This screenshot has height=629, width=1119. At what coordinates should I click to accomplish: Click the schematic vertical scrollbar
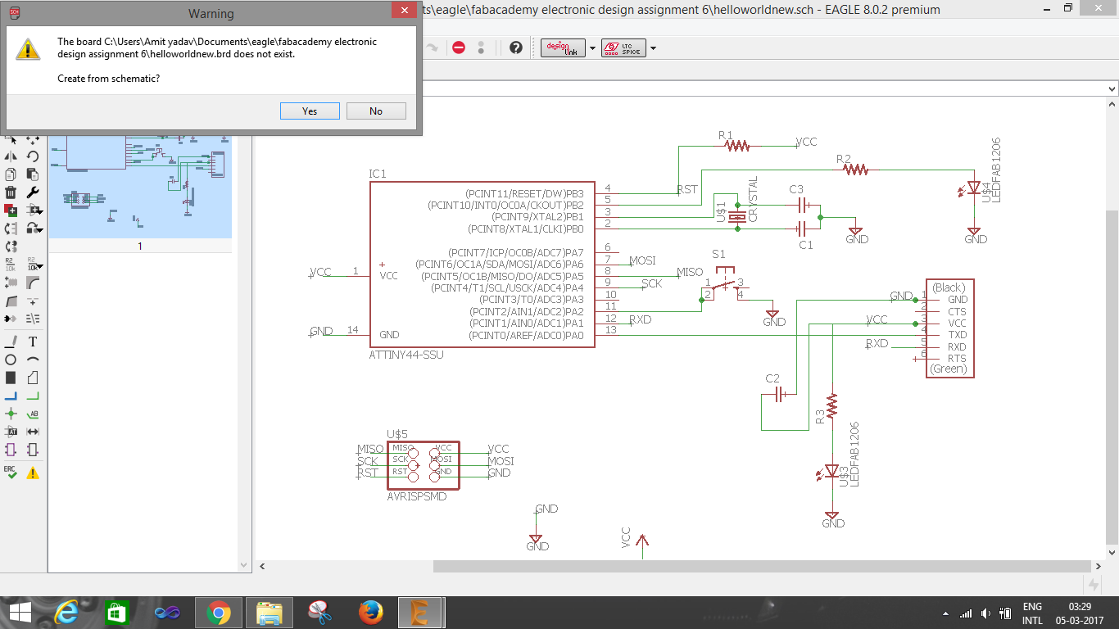pos(1112,377)
